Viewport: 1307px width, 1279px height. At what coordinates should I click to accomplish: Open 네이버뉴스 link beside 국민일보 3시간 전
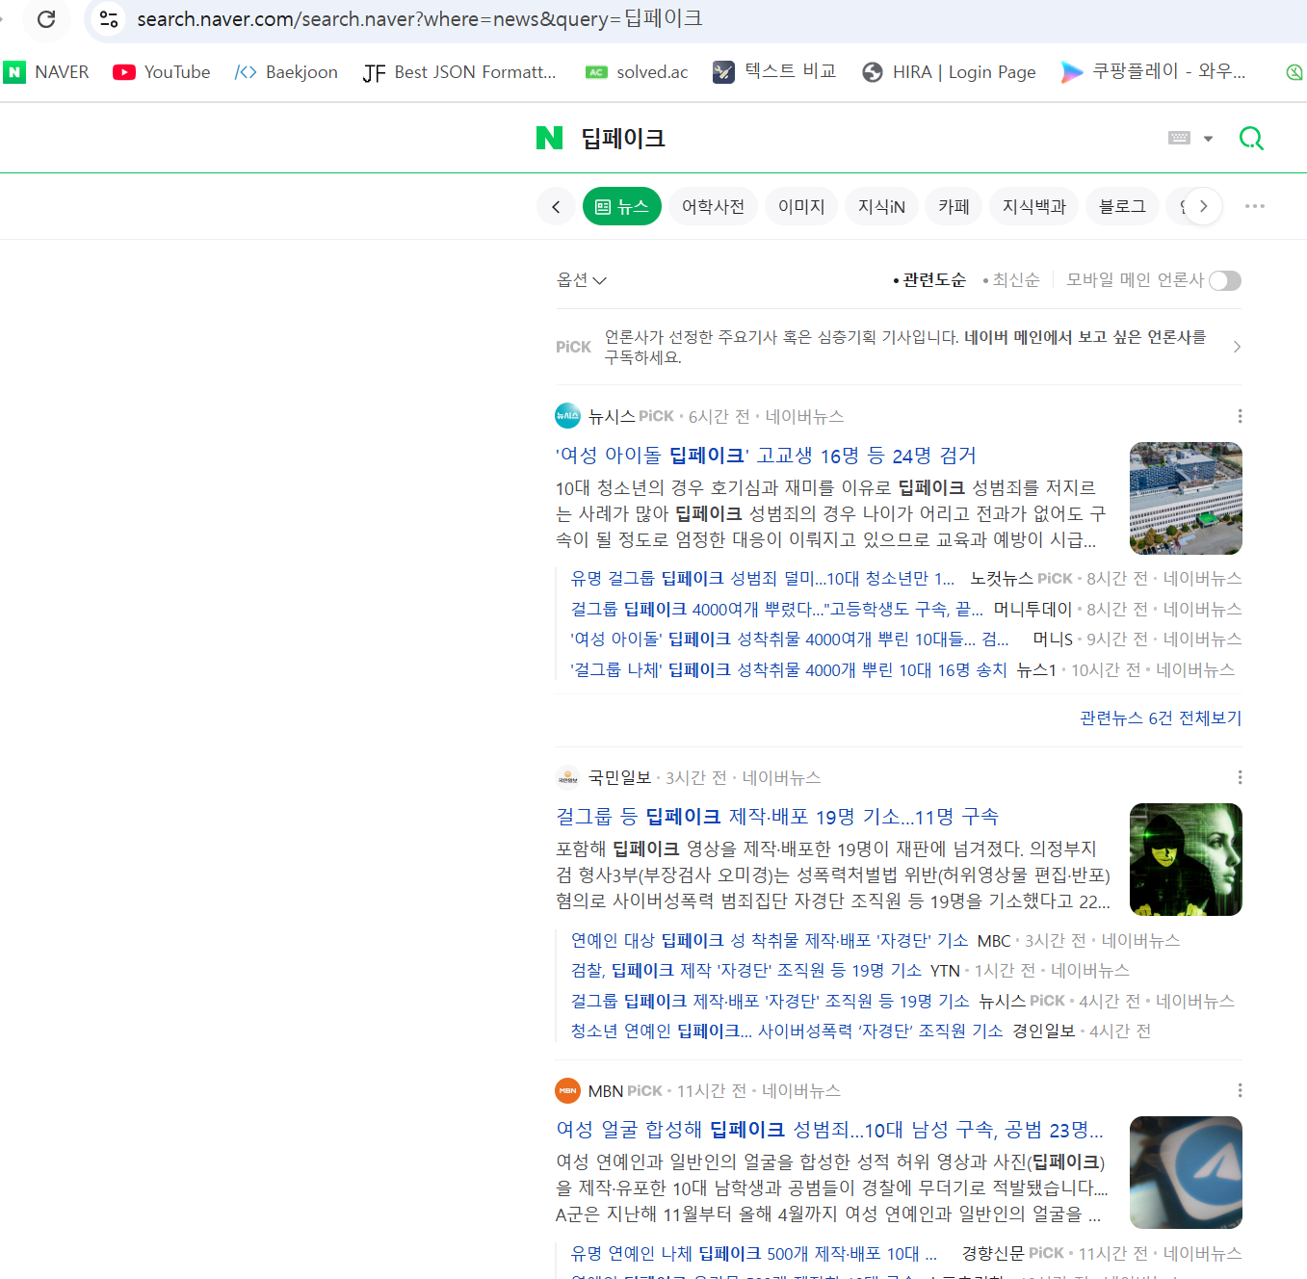781,777
